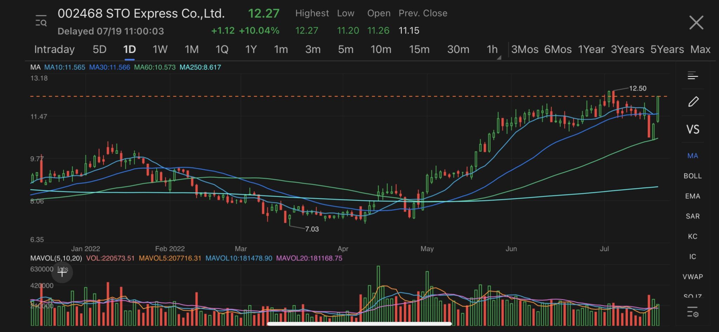
Task: Click the MAVOL(5,10,20) indicator label
Action: pyautogui.click(x=56, y=258)
